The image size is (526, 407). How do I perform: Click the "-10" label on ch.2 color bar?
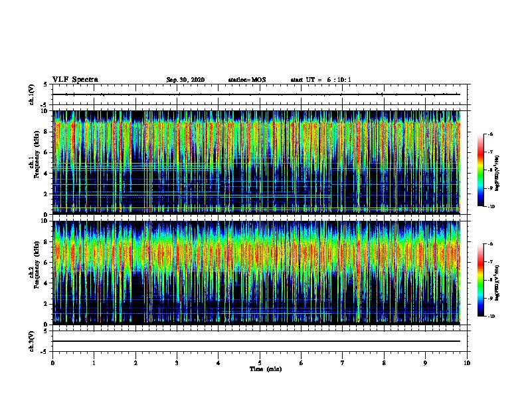(491, 317)
